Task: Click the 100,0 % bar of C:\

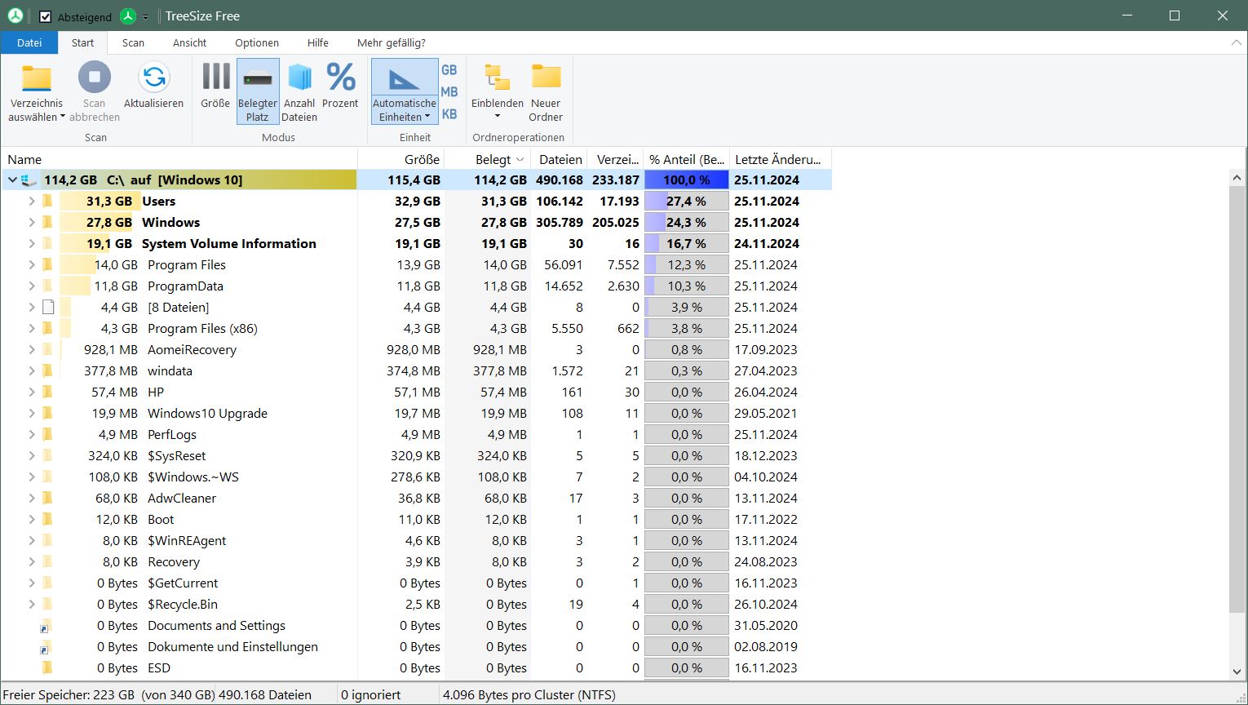Action: click(x=687, y=180)
